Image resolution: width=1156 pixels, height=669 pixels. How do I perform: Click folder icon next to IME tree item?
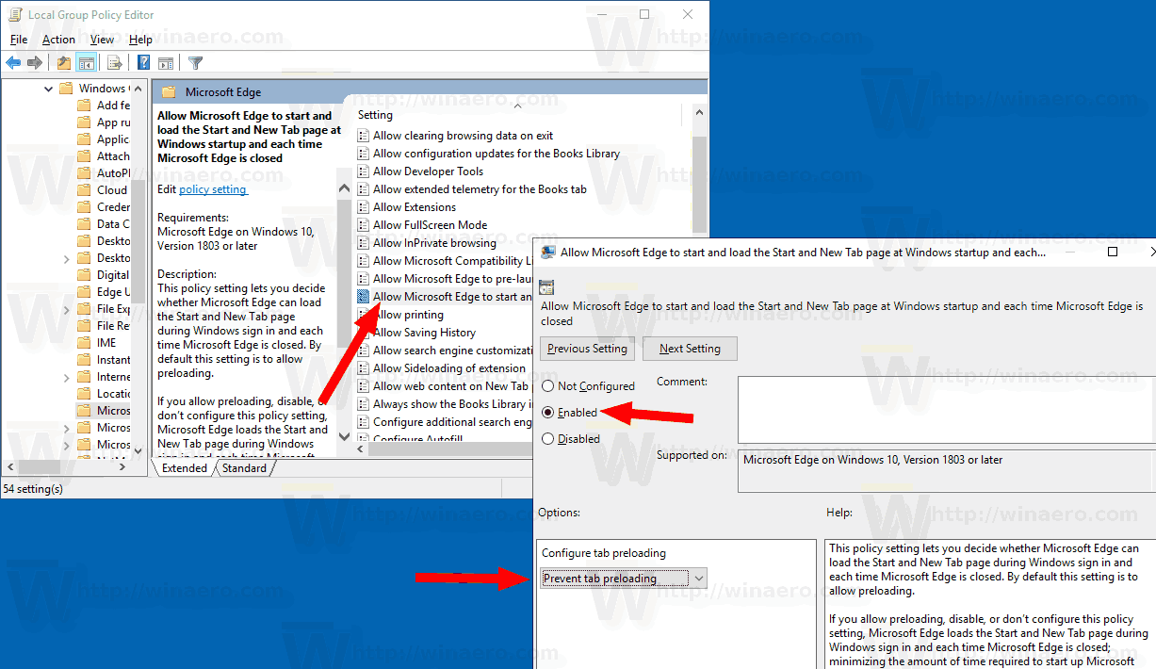point(84,343)
